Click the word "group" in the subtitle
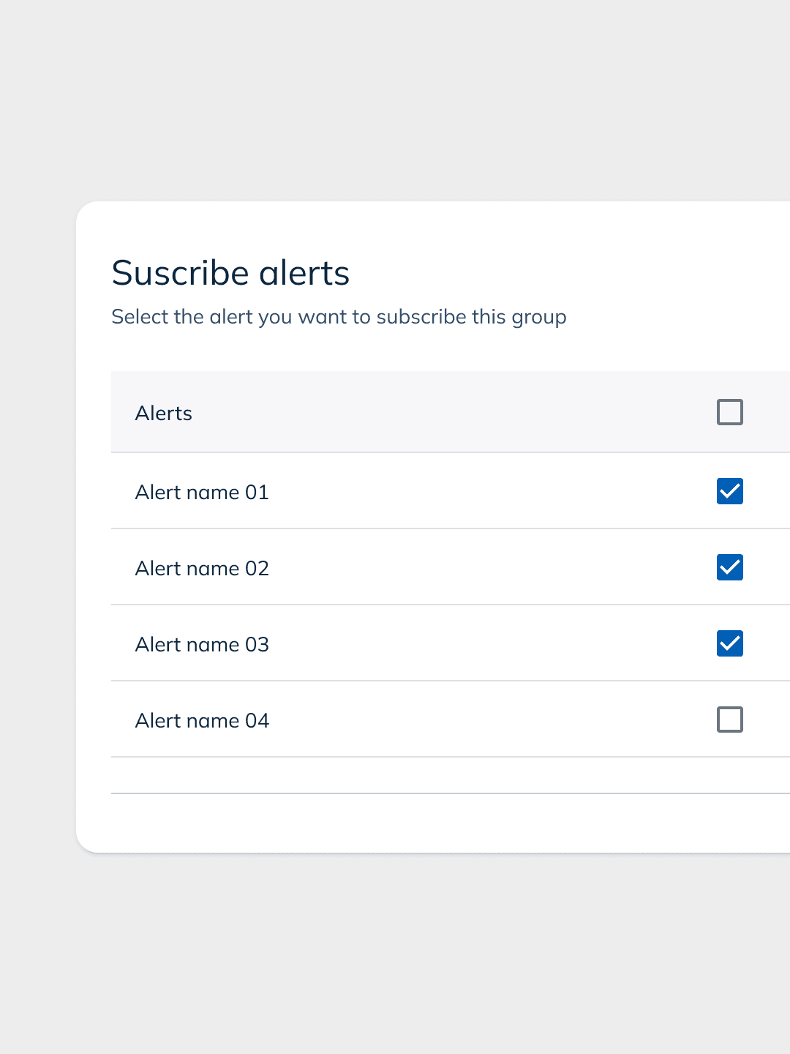This screenshot has width=790, height=1054. (x=538, y=318)
